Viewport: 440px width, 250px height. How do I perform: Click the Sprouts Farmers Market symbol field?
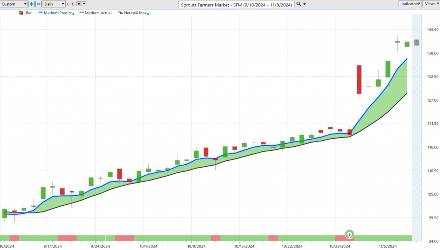click(236, 4)
